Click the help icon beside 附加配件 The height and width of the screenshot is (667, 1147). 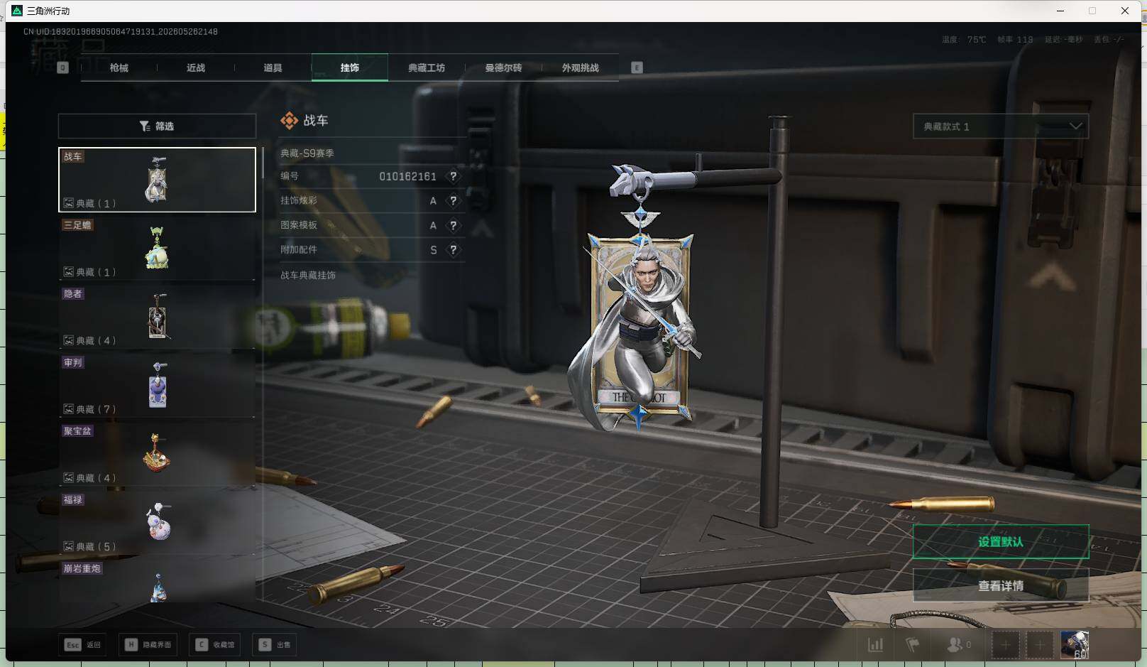coord(454,250)
